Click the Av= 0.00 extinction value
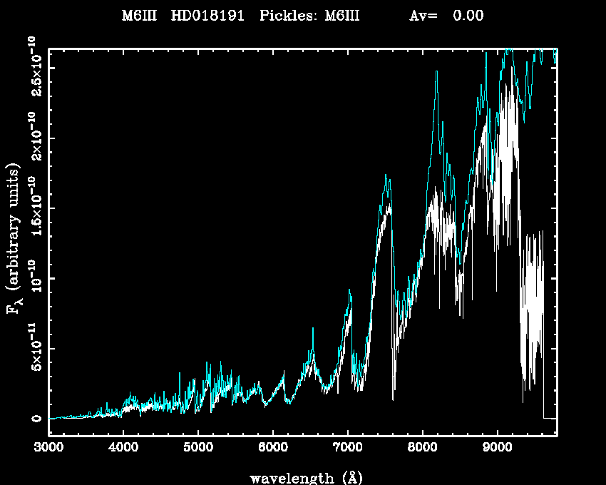The height and width of the screenshot is (485, 606). tap(446, 16)
